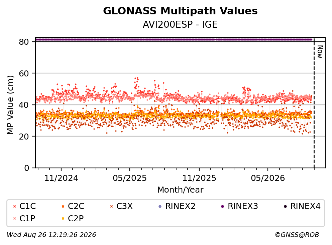Click the C2C orange legend marker
The image size is (332, 245).
pyautogui.click(x=63, y=207)
